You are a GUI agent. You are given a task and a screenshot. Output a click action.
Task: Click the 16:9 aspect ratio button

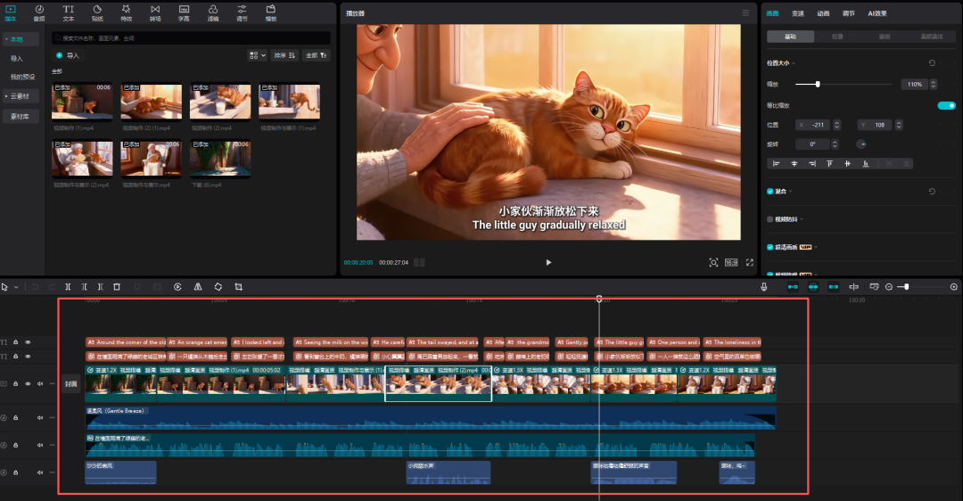click(731, 262)
